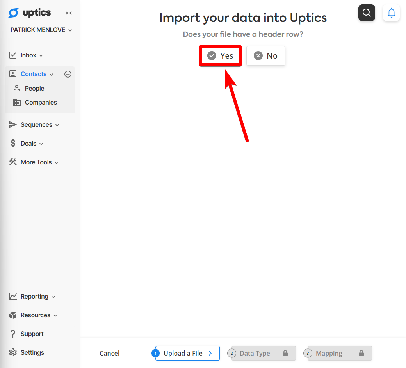
Task: Open Settings via the gear icon
Action: pyautogui.click(x=12, y=352)
